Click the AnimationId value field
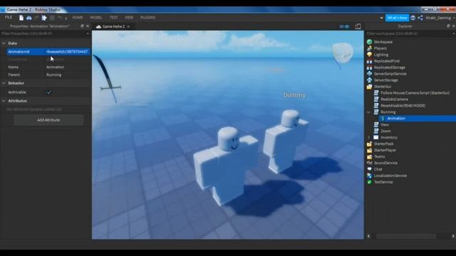The image size is (456, 256). pyautogui.click(x=67, y=52)
